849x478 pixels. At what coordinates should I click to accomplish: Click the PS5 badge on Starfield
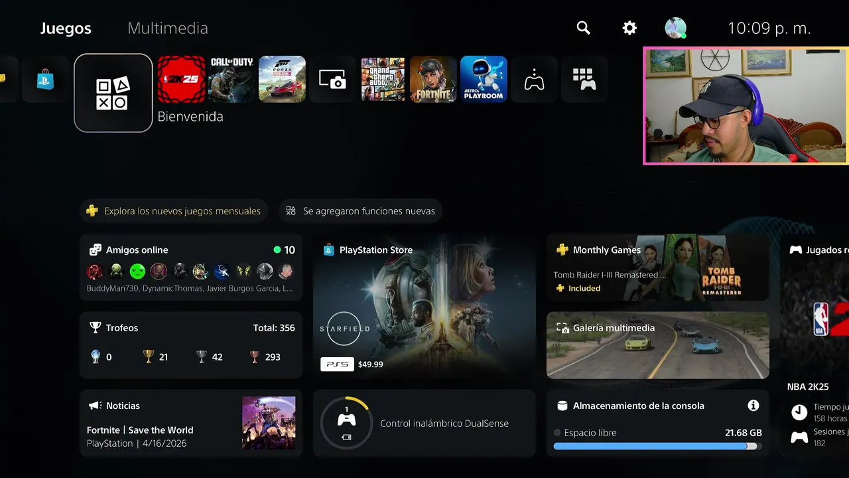[x=337, y=364]
